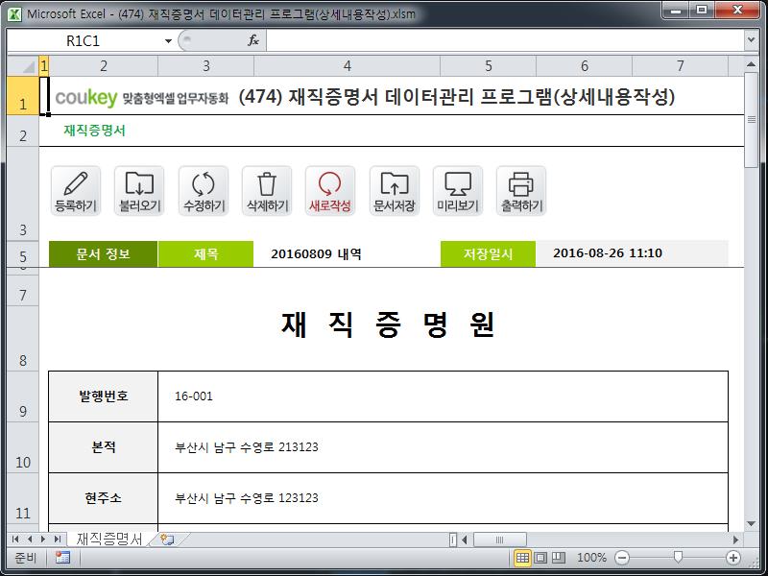Screen dimensions: 768x576
Task: Click the 20160809 내역 title cell
Action: 347,253
